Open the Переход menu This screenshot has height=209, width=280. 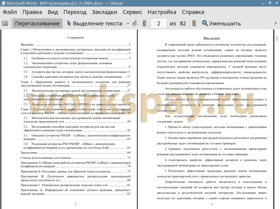click(x=75, y=12)
